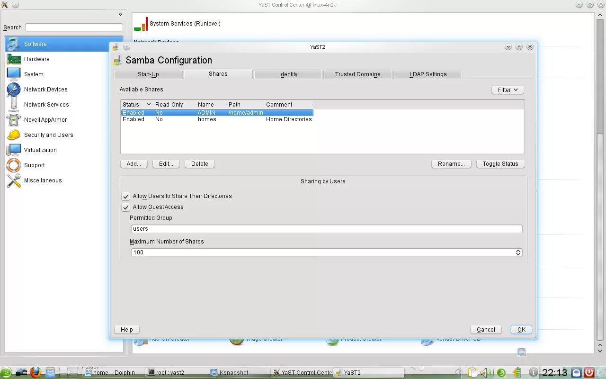Image resolution: width=606 pixels, height=379 pixels.
Task: Open Virtualization category
Action: click(40, 150)
